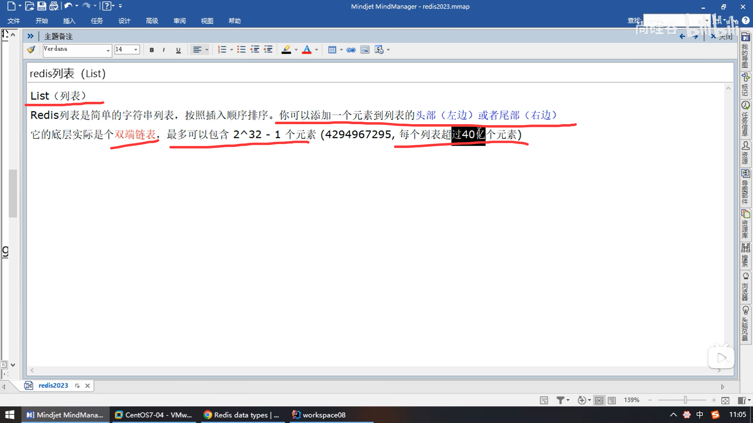Click the fit map to window icon
This screenshot has height=423, width=753.
(725, 400)
